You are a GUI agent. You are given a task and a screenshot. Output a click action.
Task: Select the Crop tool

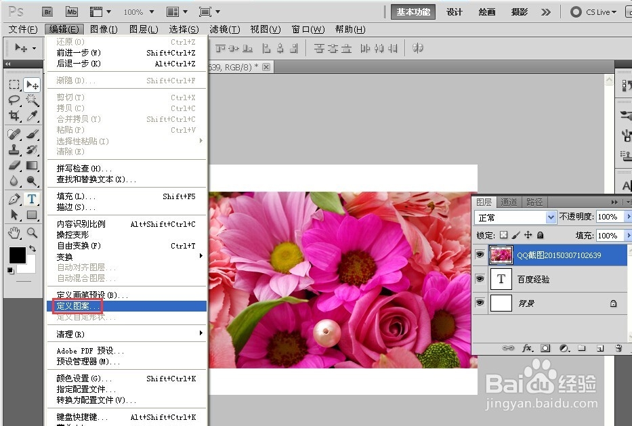point(15,115)
